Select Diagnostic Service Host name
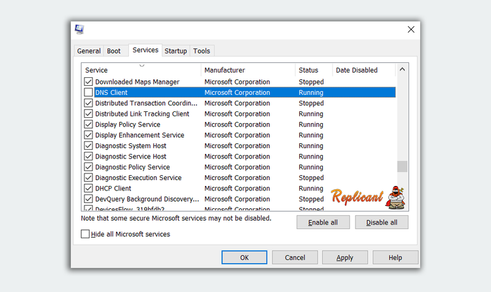This screenshot has height=292, width=491. coord(130,156)
